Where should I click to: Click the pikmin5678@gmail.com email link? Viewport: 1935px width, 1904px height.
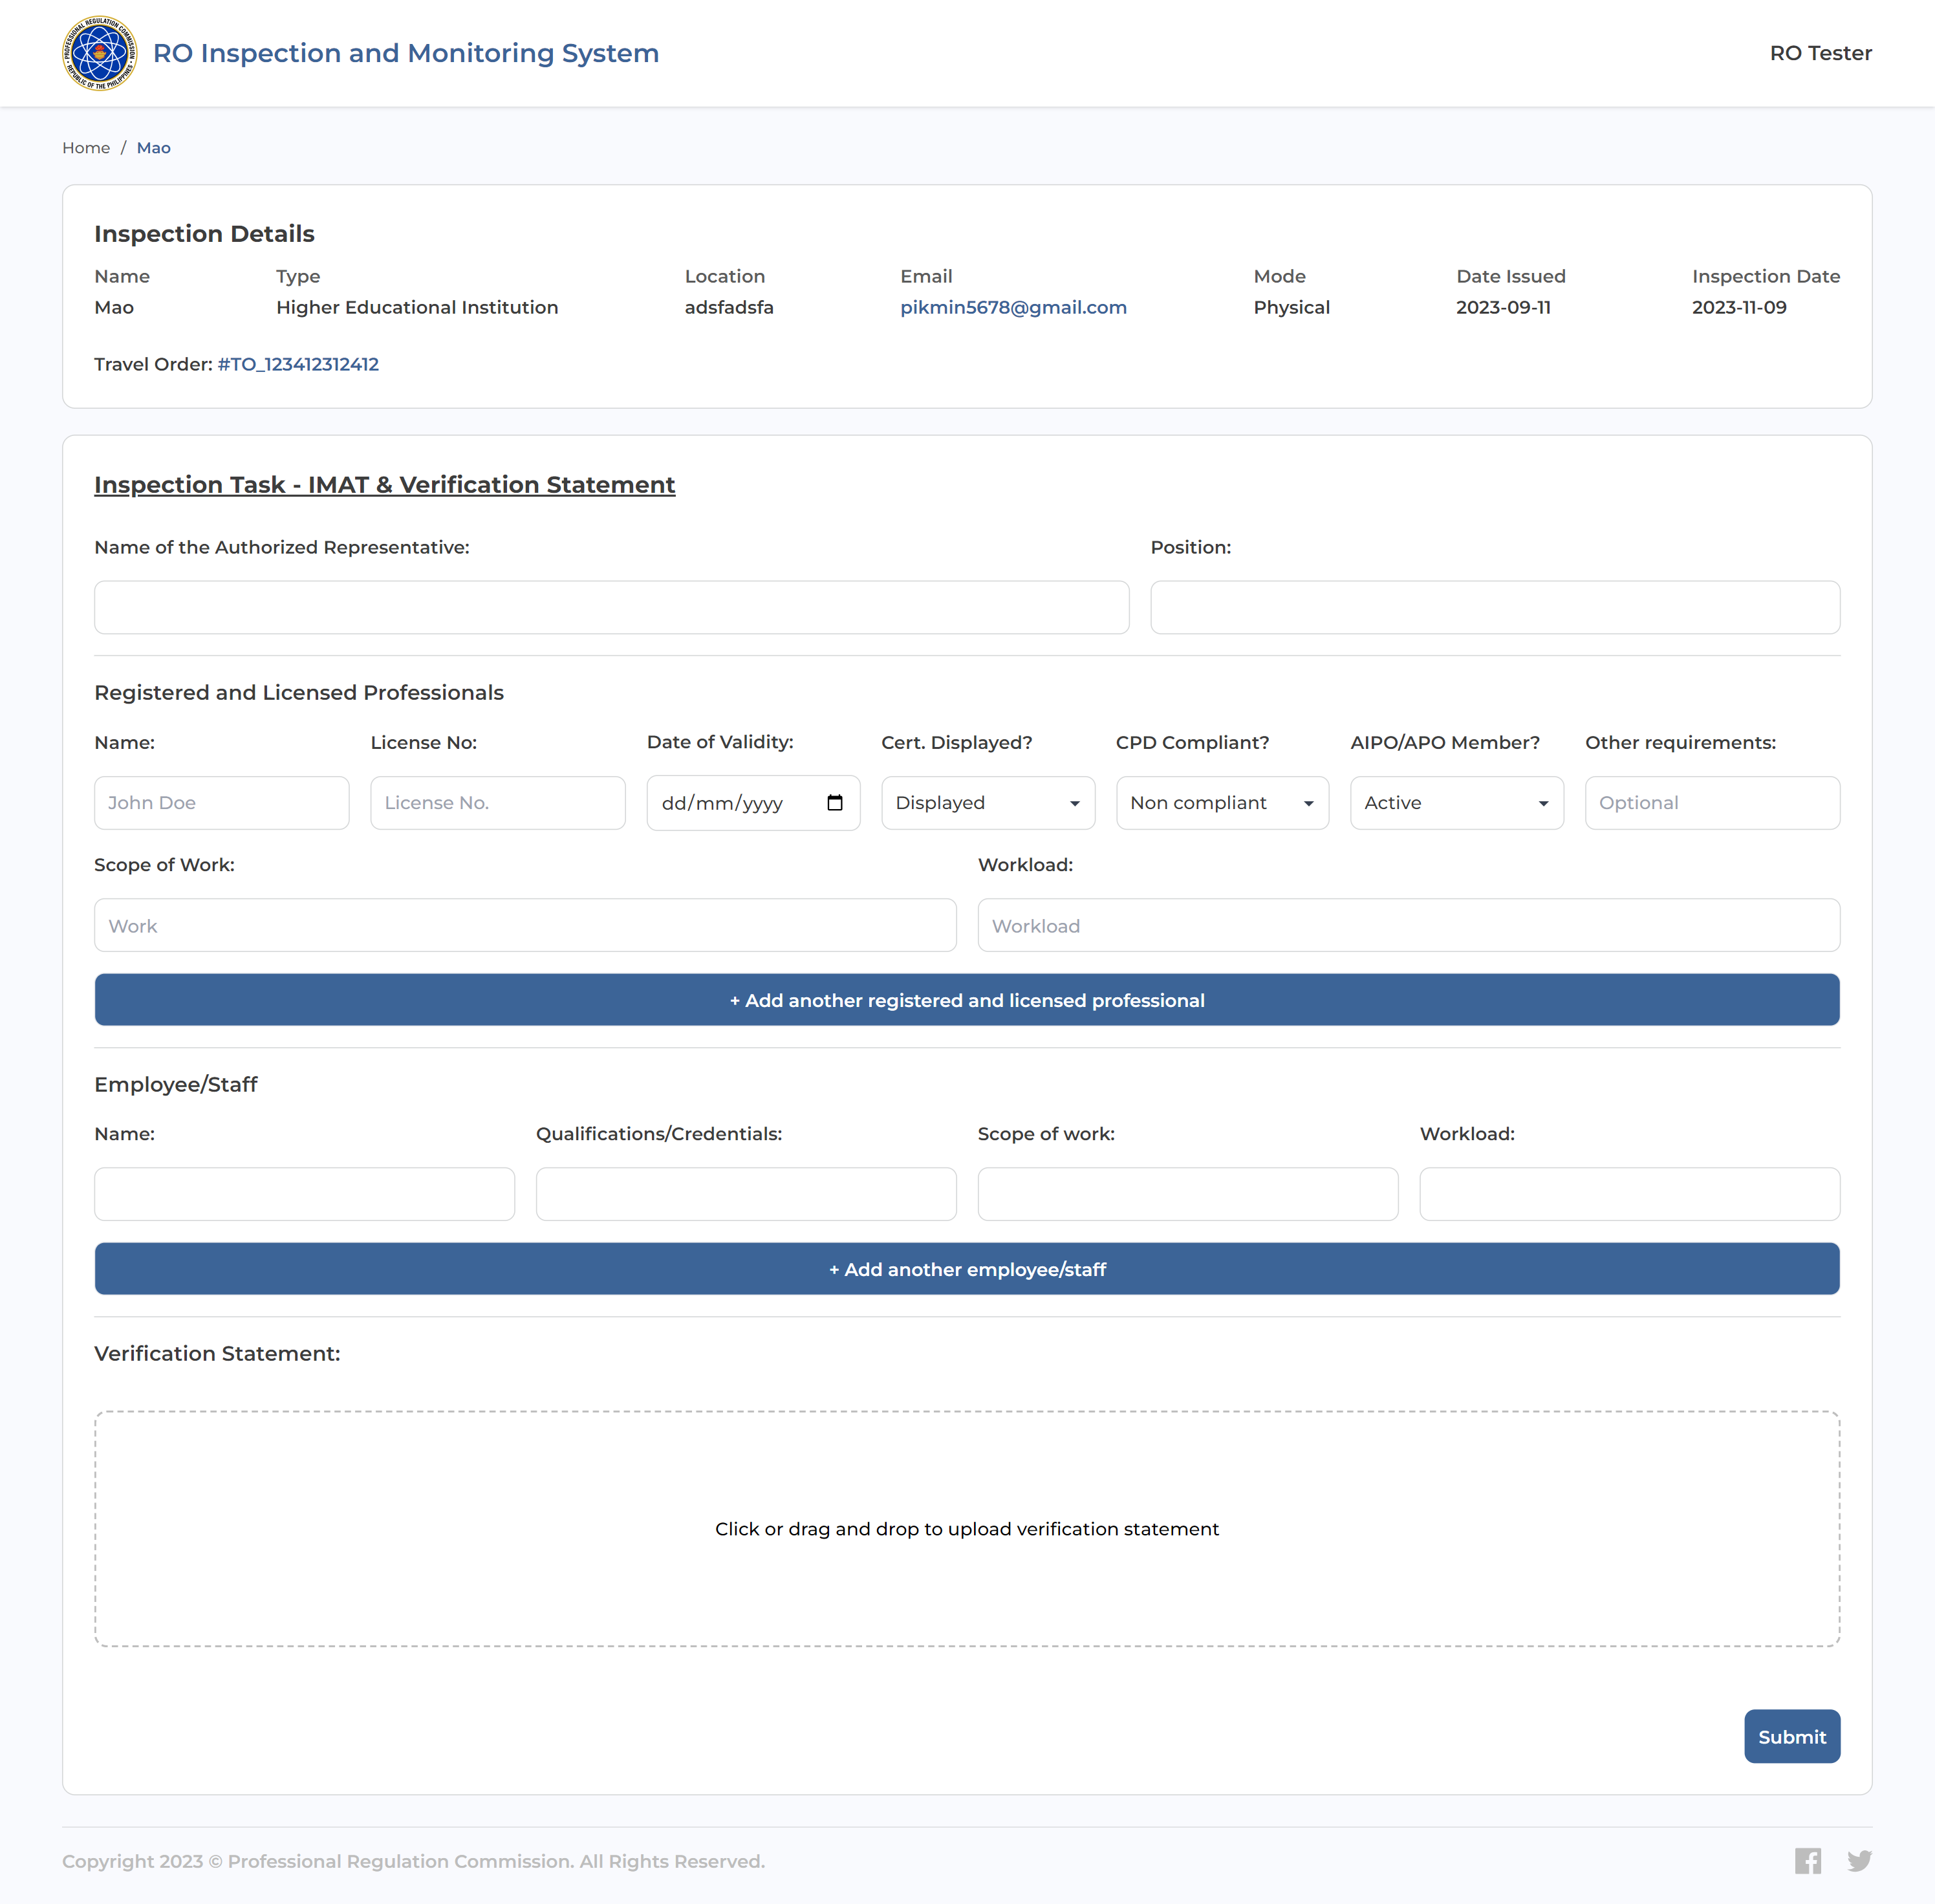[x=1013, y=307]
